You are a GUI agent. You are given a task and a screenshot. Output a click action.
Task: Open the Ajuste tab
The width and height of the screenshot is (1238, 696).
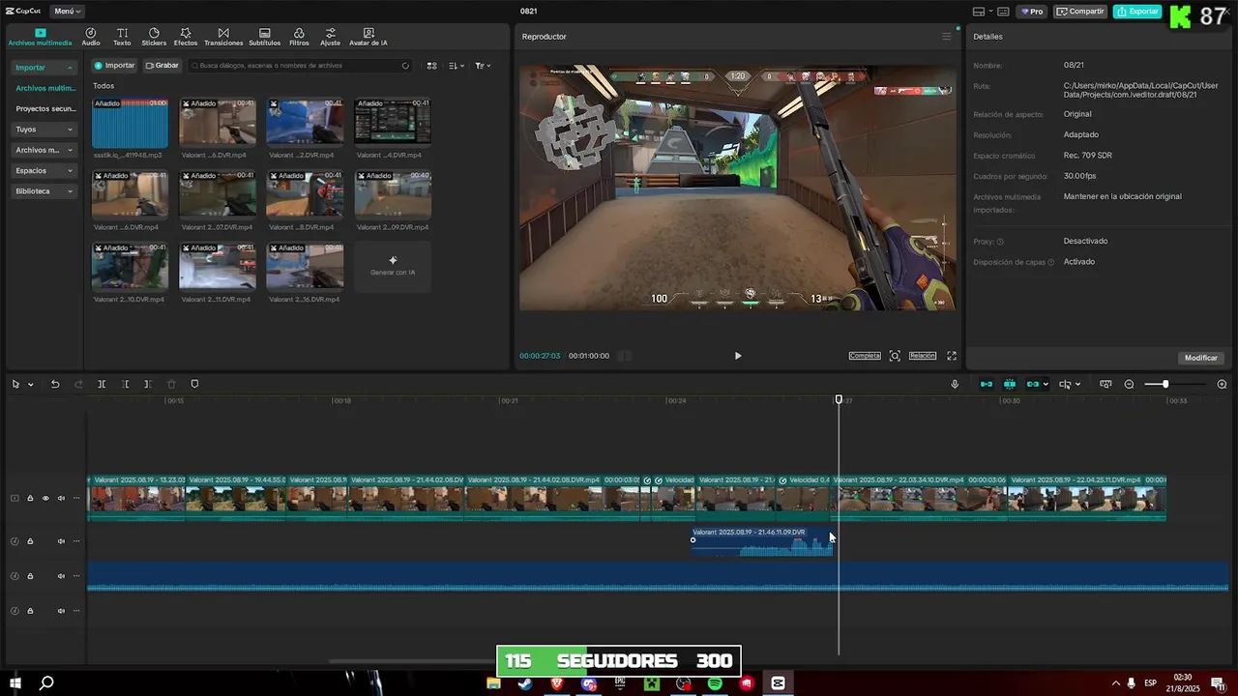(x=331, y=37)
